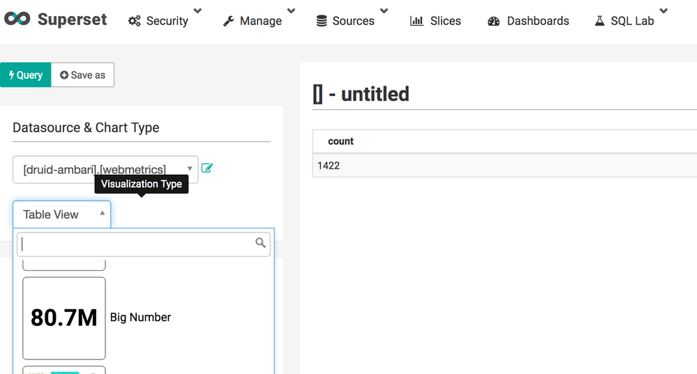
Task: Click the Save as button
Action: point(82,75)
